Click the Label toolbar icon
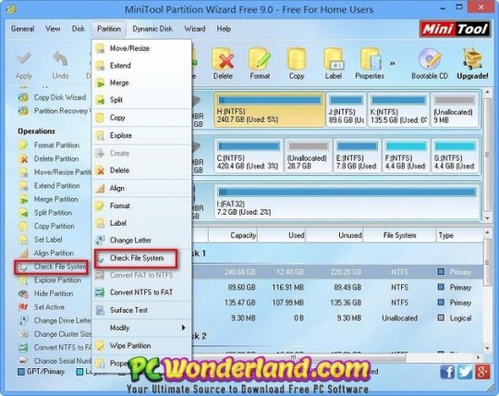The image size is (499, 396). point(334,58)
